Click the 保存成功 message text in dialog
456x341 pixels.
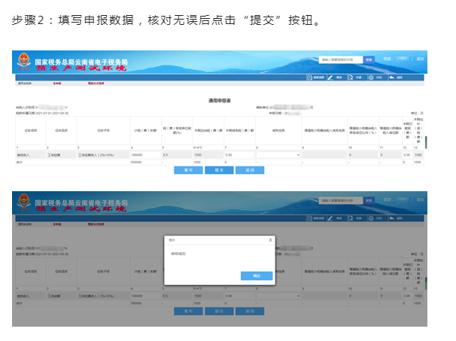pyautogui.click(x=178, y=254)
